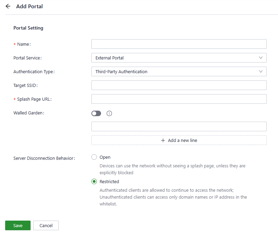Click into the Target SSID field
The height and width of the screenshot is (234, 278).
pos(179,85)
